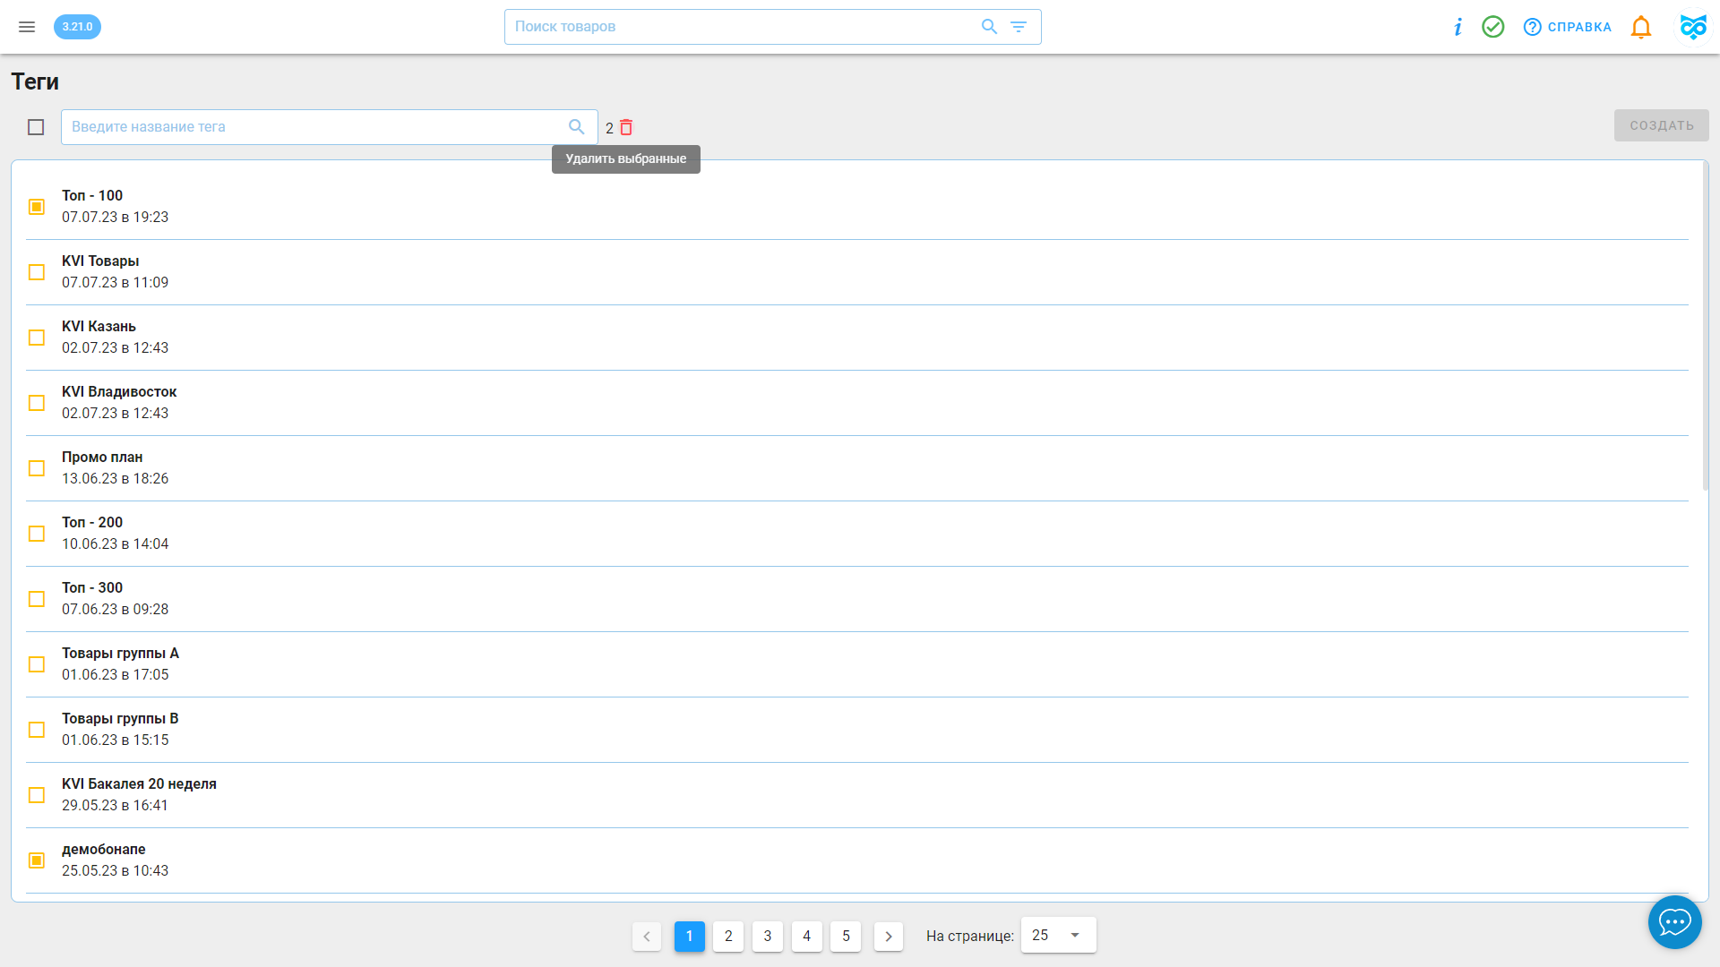
Task: Go to page 4
Action: pyautogui.click(x=807, y=936)
